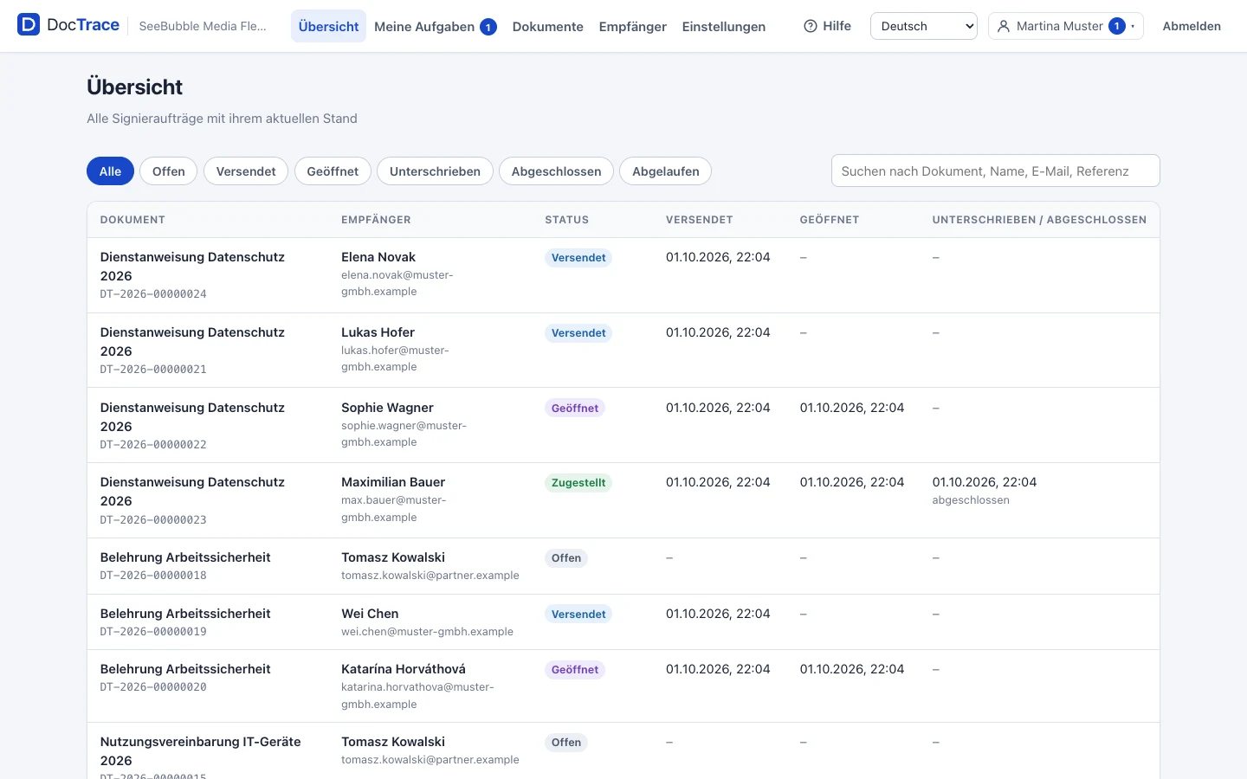
Task: Click recipient name Sophie Wagner
Action: (x=387, y=408)
